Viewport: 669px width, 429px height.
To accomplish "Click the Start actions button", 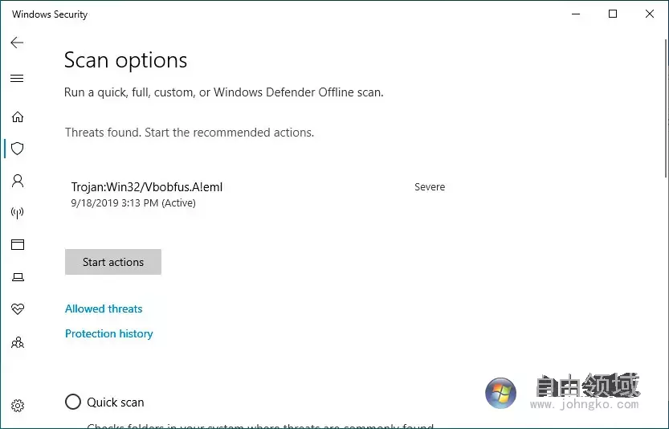I will tap(113, 262).
